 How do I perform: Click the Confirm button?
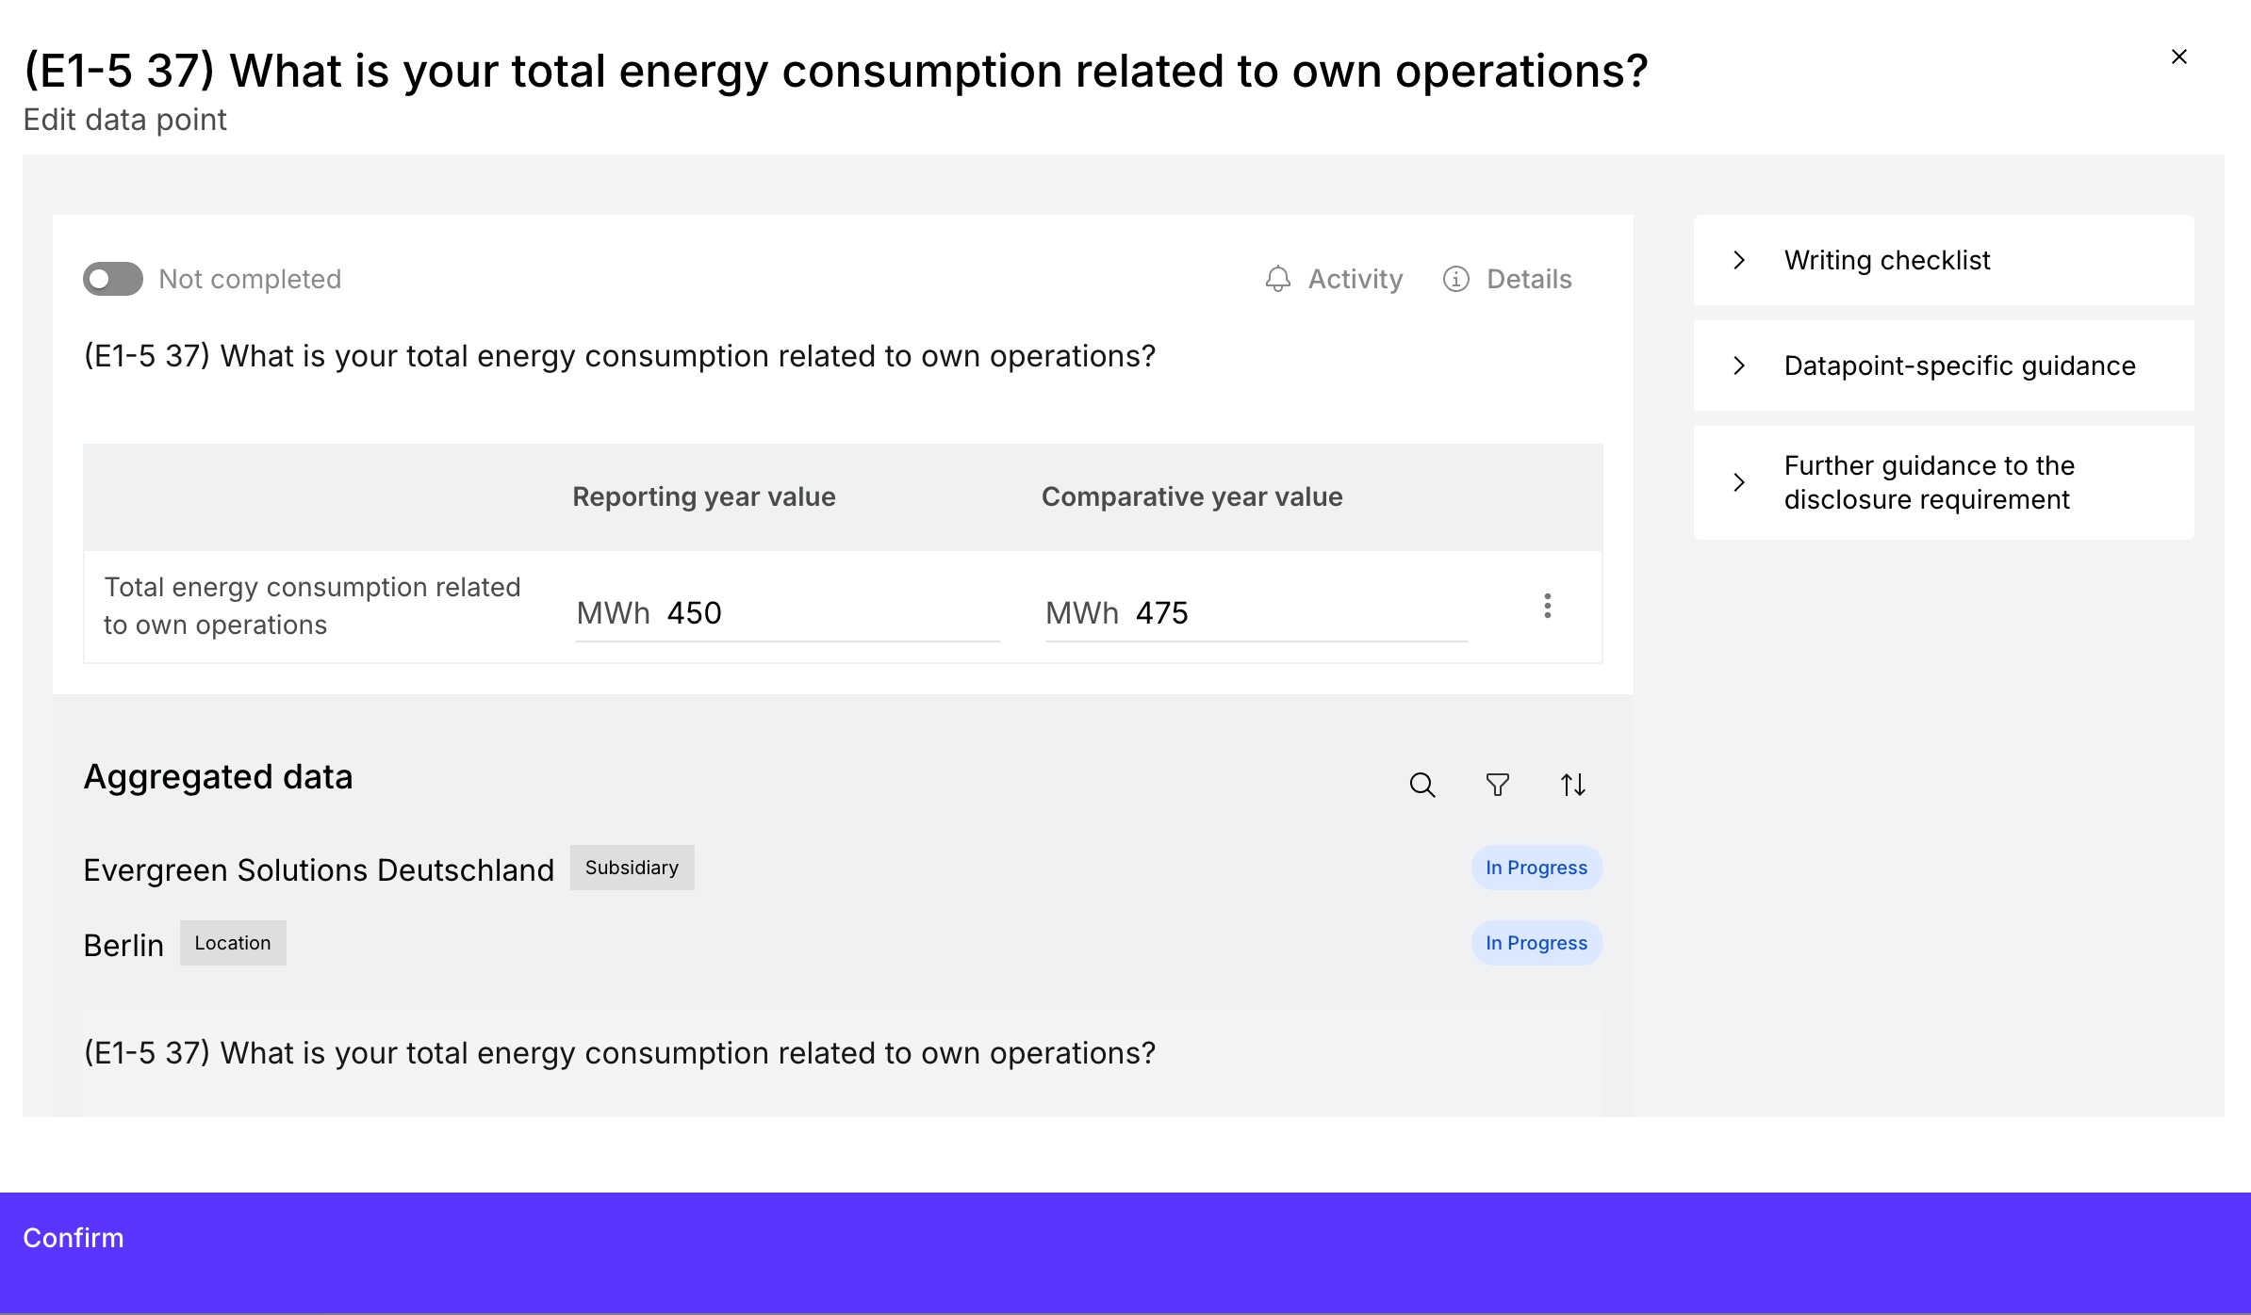click(74, 1238)
